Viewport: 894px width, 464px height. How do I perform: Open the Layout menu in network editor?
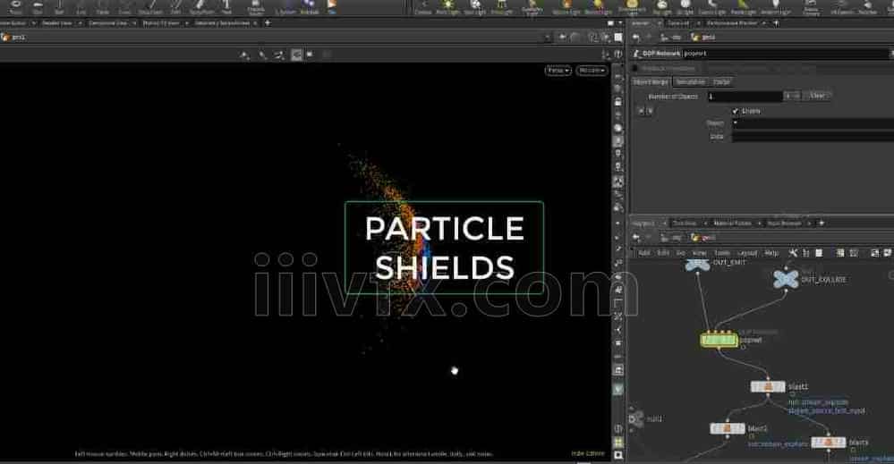(x=747, y=253)
